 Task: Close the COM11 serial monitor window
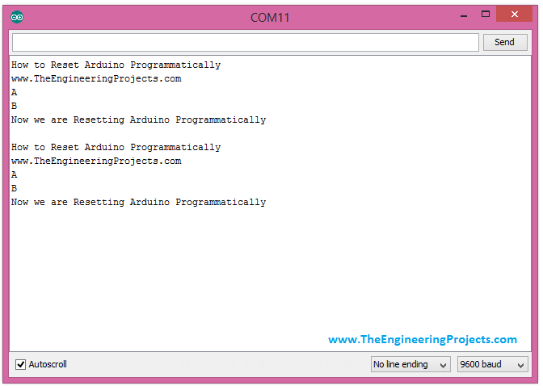pyautogui.click(x=515, y=15)
